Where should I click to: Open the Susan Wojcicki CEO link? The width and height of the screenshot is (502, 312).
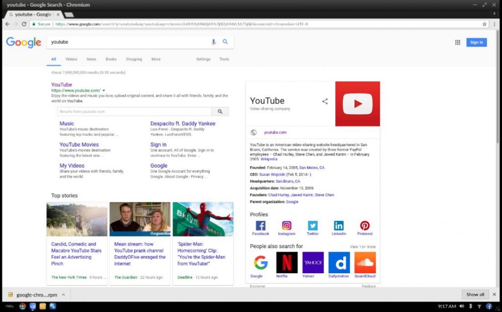pyautogui.click(x=272, y=175)
